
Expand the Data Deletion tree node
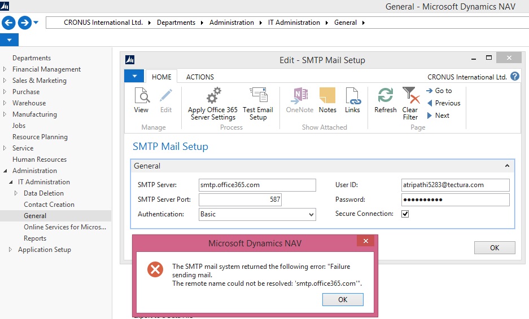(16, 193)
